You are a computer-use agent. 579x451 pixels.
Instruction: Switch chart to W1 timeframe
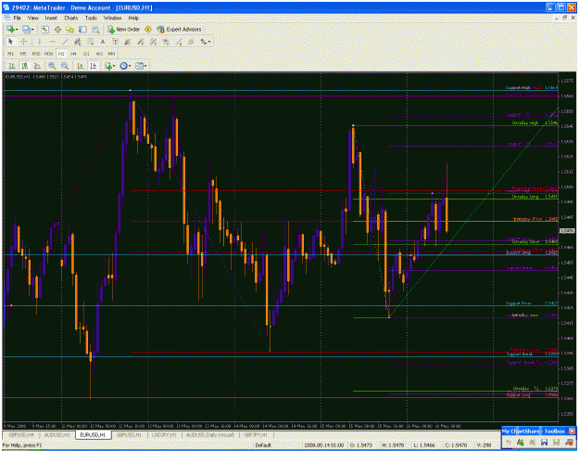coord(99,54)
